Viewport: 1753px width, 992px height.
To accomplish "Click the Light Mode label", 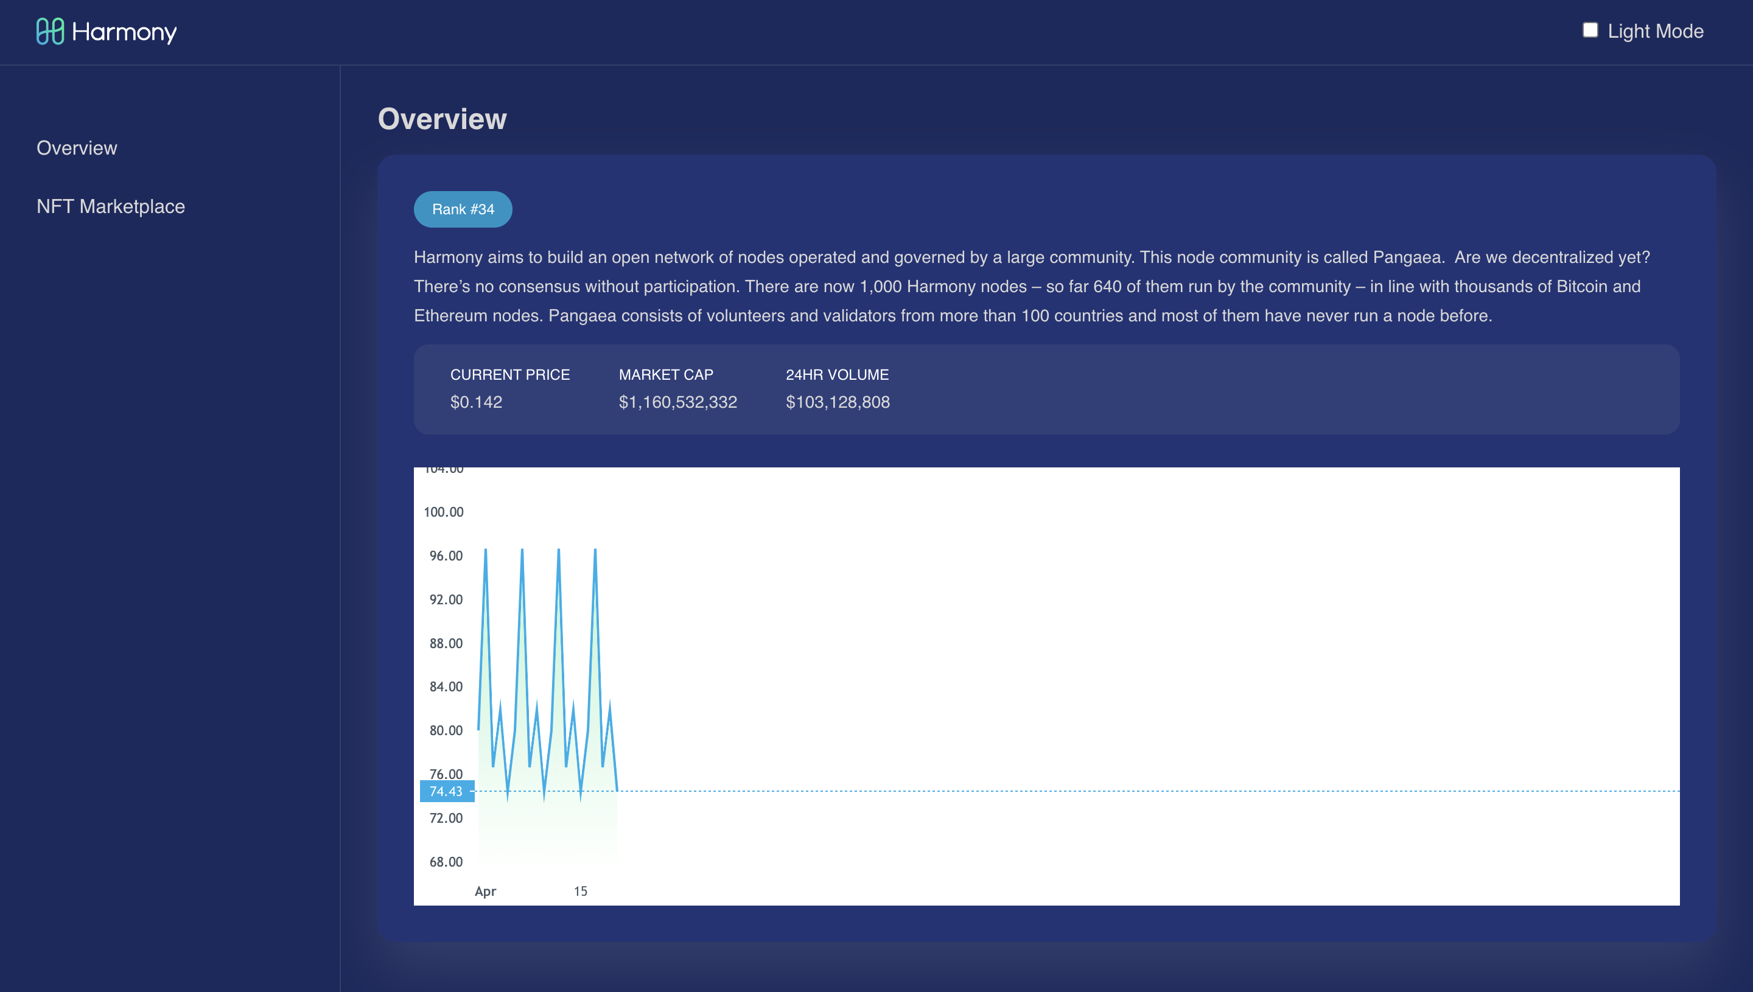I will tap(1655, 31).
